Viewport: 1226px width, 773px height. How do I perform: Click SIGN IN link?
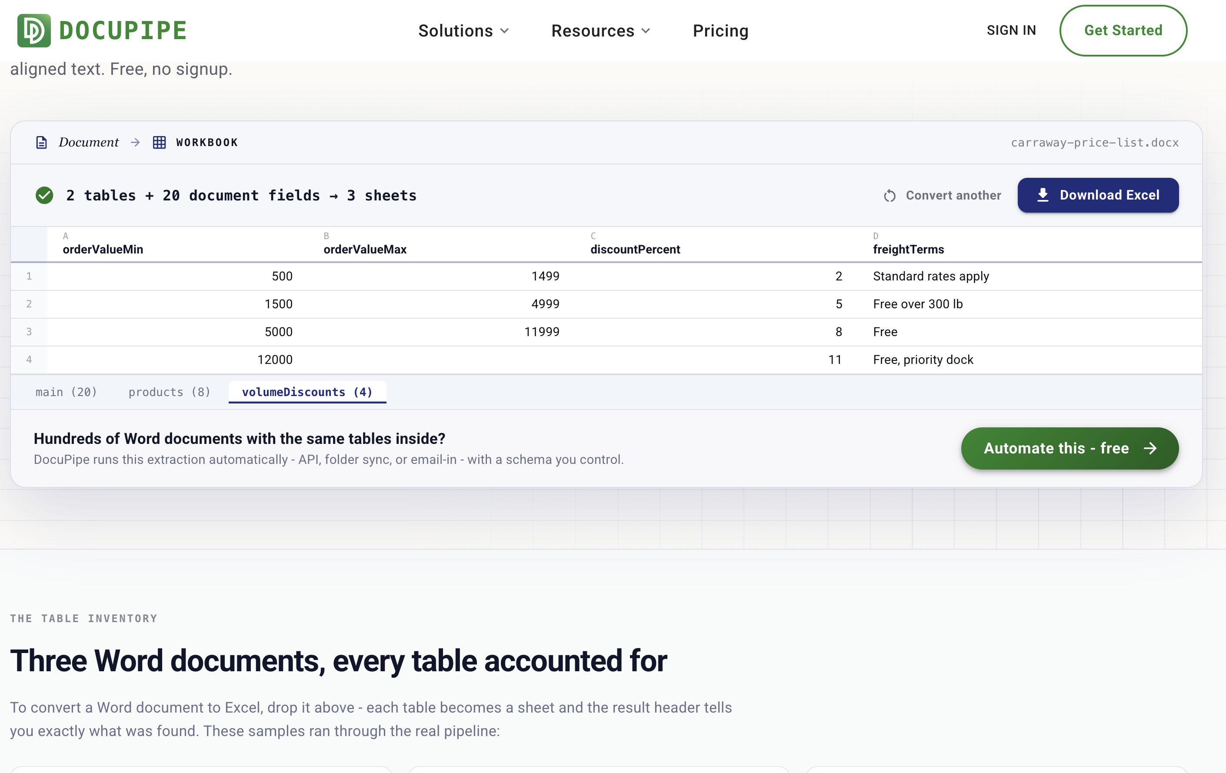click(x=1011, y=30)
